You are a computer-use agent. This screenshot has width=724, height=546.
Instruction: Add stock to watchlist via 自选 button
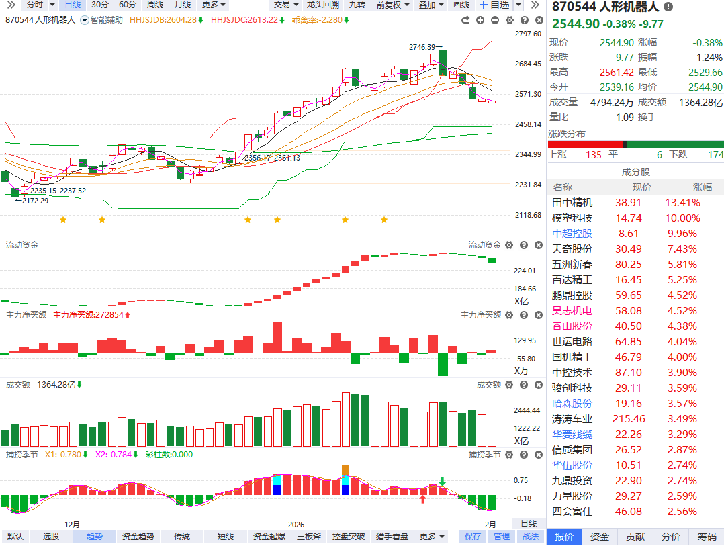494,5
